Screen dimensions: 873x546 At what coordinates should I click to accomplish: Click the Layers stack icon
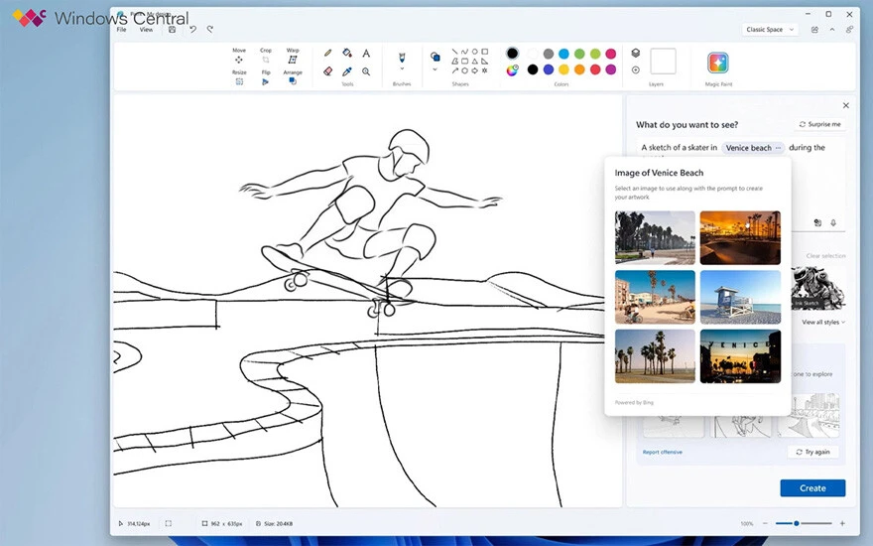(636, 54)
